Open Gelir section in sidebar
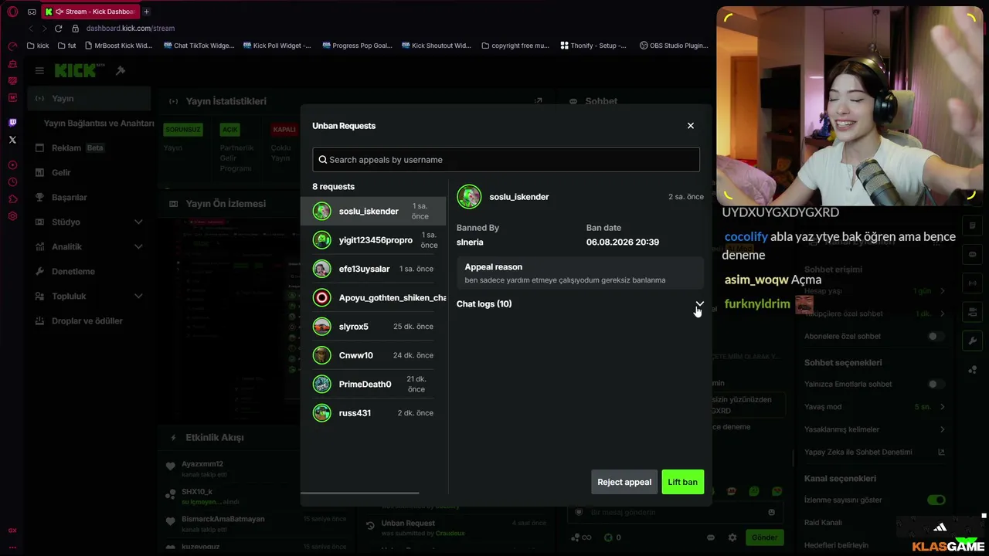 tap(90, 173)
